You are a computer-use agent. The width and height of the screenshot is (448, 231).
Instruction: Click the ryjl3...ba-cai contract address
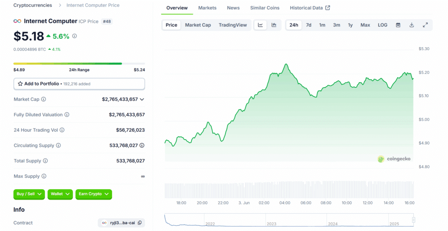(122, 223)
